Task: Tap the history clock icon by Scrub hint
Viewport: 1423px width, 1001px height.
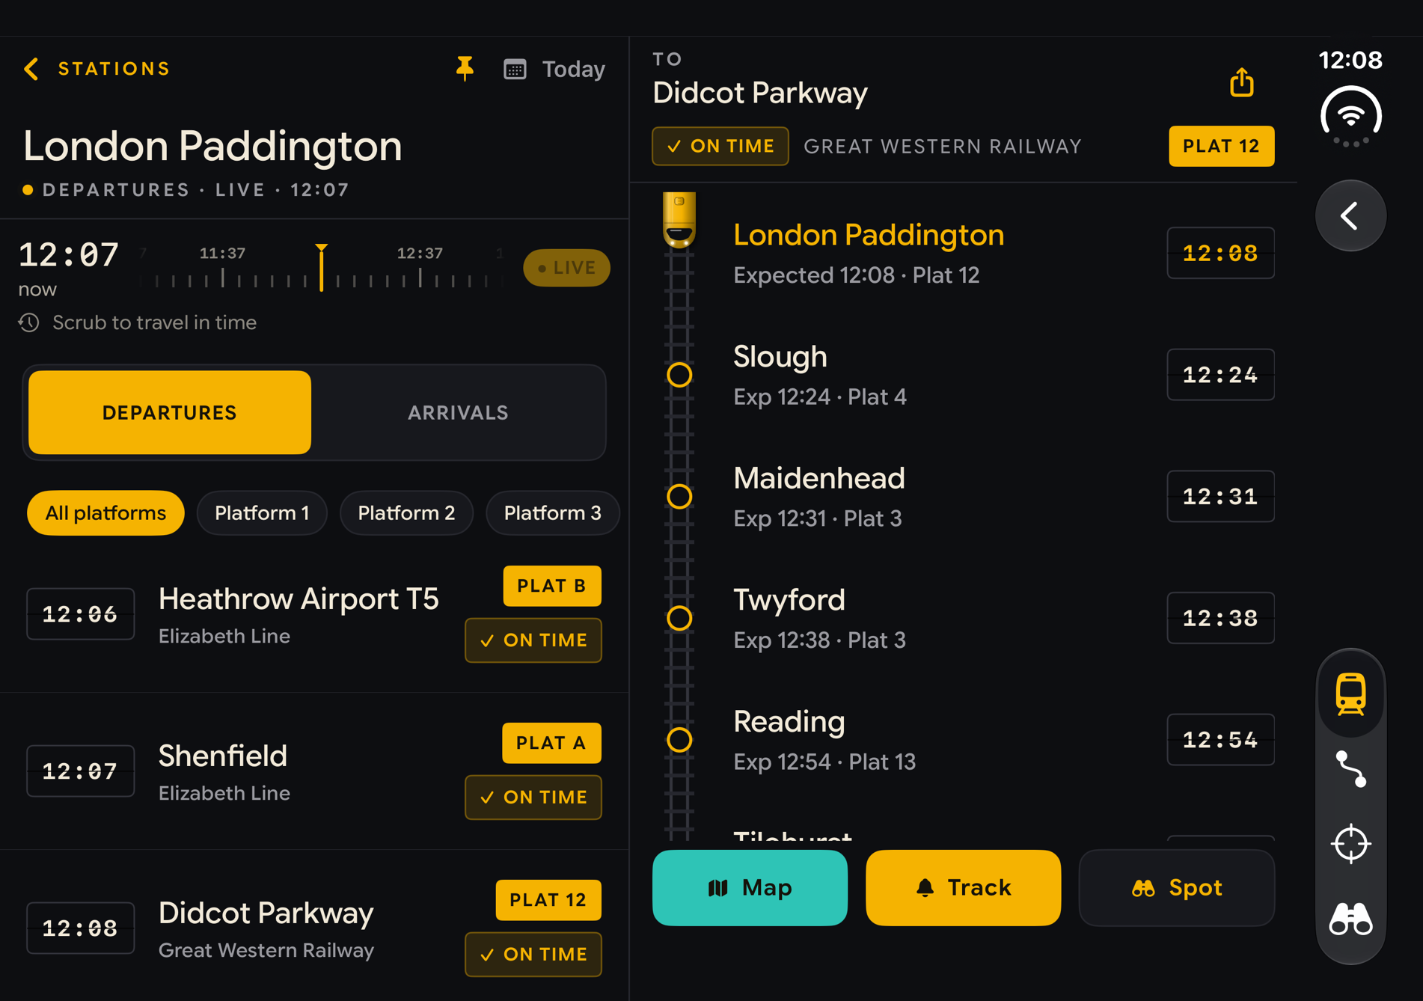Action: (29, 322)
